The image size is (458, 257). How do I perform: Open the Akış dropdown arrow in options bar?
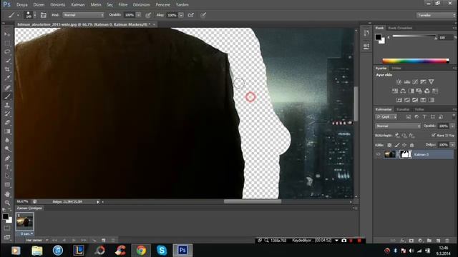tap(181, 15)
